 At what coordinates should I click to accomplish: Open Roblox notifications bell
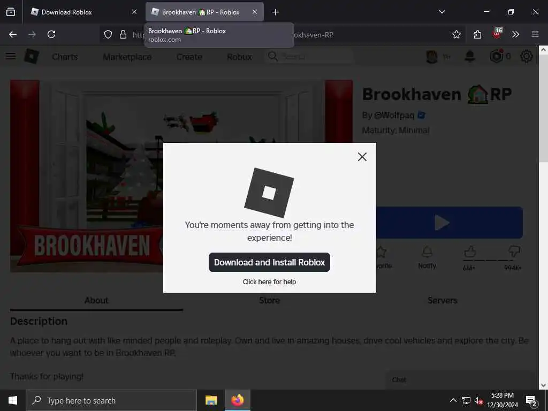[470, 56]
